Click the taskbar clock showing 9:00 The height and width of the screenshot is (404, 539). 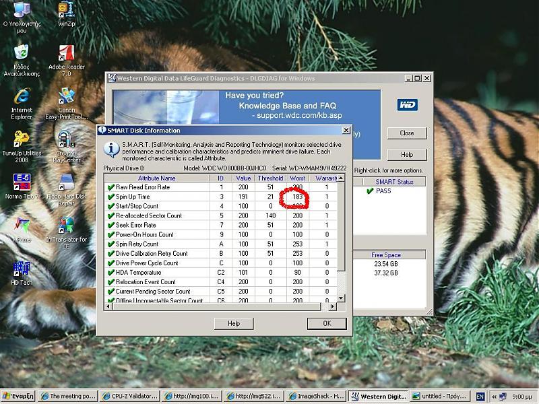(521, 397)
